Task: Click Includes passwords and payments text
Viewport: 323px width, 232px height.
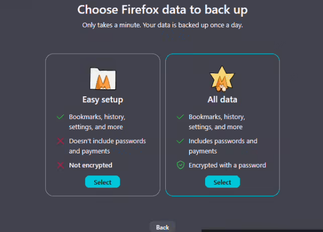Action: coord(223,146)
